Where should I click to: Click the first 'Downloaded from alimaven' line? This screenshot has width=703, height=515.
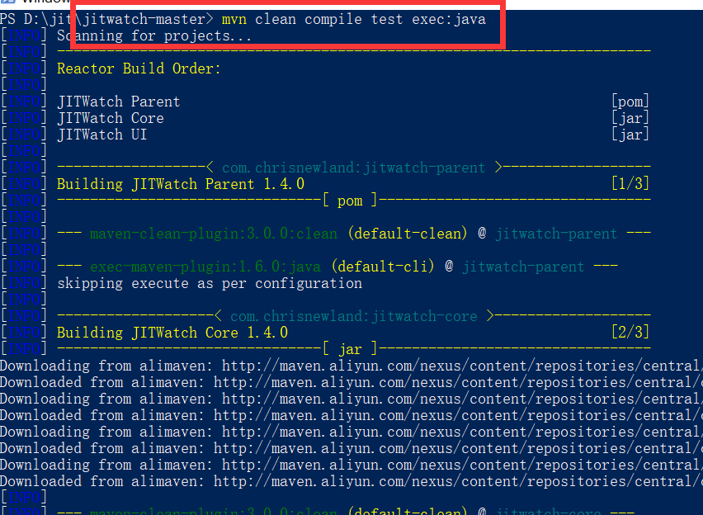[x=351, y=383]
